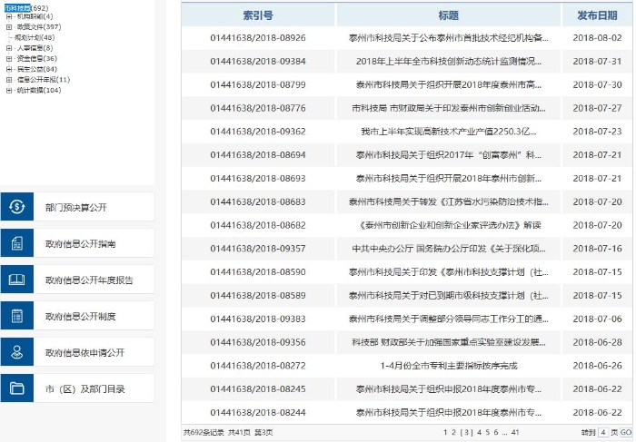
Task: Click the GO page jump button
Action: coord(626,432)
